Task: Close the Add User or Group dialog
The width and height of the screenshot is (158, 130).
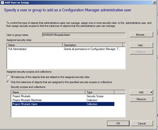Action: (154, 2)
